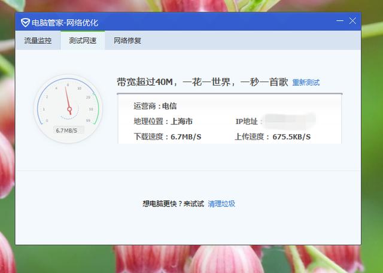Click the 想电脑更快？来试试 text
Viewport: 383px width, 273px height.
click(x=173, y=204)
